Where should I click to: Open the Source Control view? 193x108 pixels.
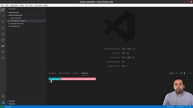[x=3, y=22]
